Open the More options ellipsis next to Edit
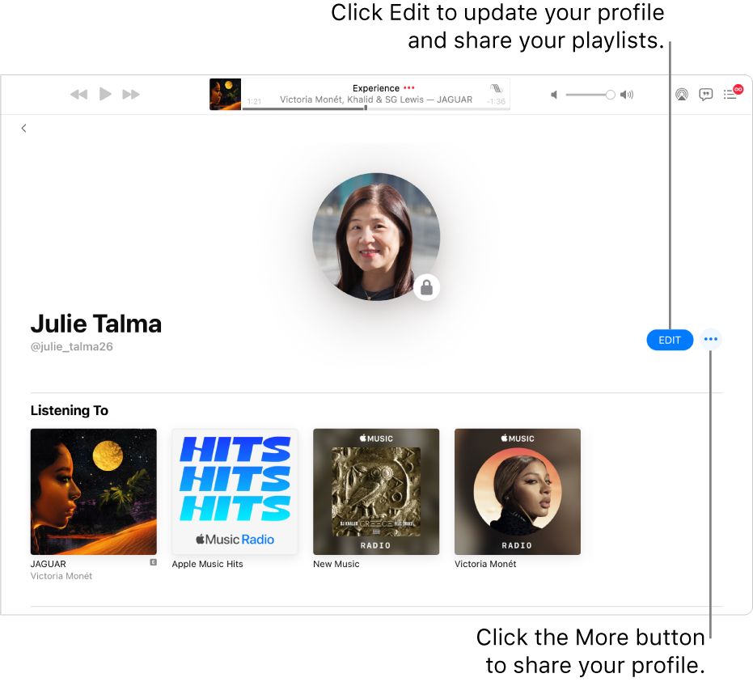 coord(710,340)
